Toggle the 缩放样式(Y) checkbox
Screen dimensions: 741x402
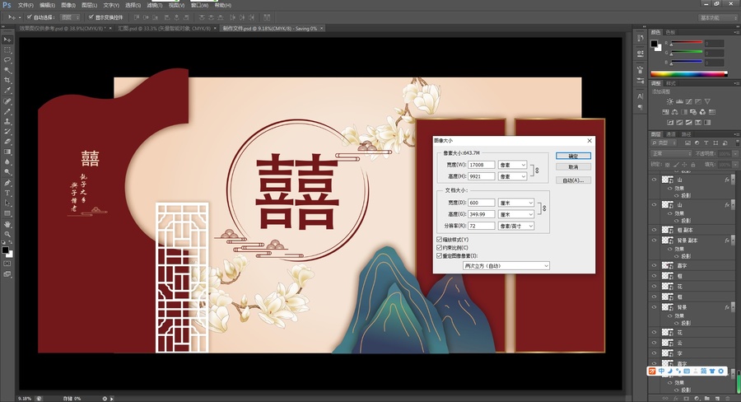tap(440, 240)
